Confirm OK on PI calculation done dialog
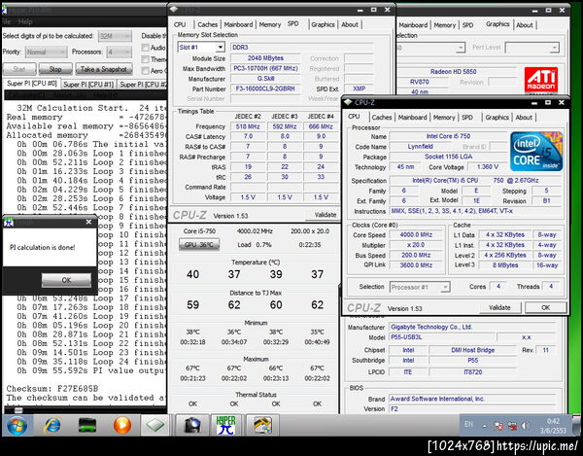Image resolution: width=583 pixels, height=456 pixels. pyautogui.click(x=66, y=280)
